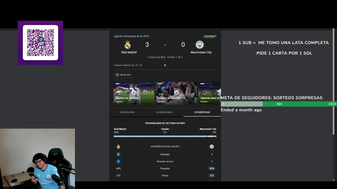The width and height of the screenshot is (337, 189).
Task: Click the webcam feed of the streamer
Action: tap(37, 159)
